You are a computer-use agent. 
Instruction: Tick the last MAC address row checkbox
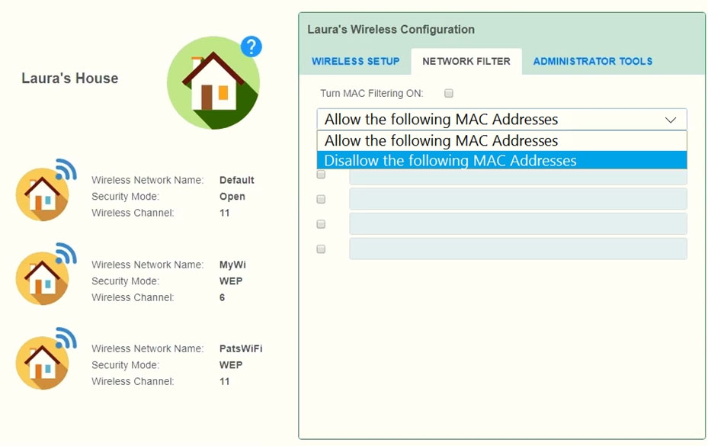click(321, 249)
